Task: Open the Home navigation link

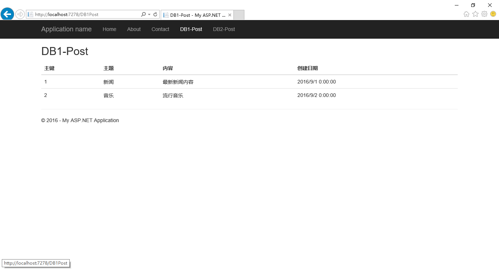Action: coord(110,29)
